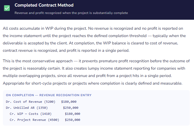Select the "Cr. WIP — Costs (1410)" line

tap(30, 114)
